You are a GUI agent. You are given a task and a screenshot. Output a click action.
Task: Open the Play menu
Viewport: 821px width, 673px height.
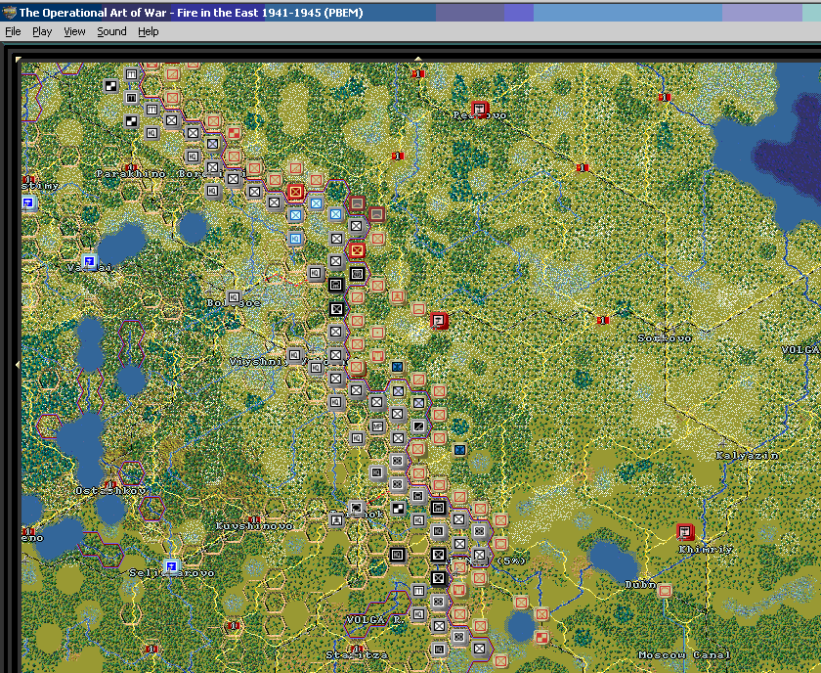(42, 31)
